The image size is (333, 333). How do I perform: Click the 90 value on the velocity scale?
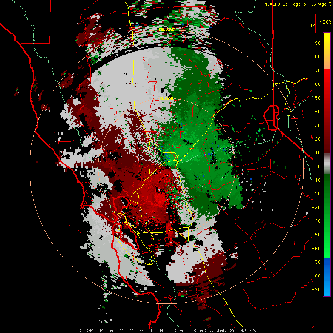pyautogui.click(x=318, y=43)
